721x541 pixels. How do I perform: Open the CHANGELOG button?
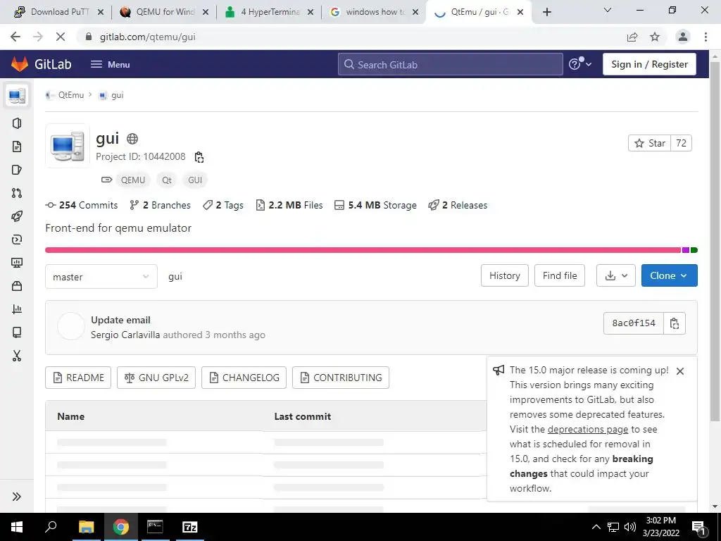[244, 378]
